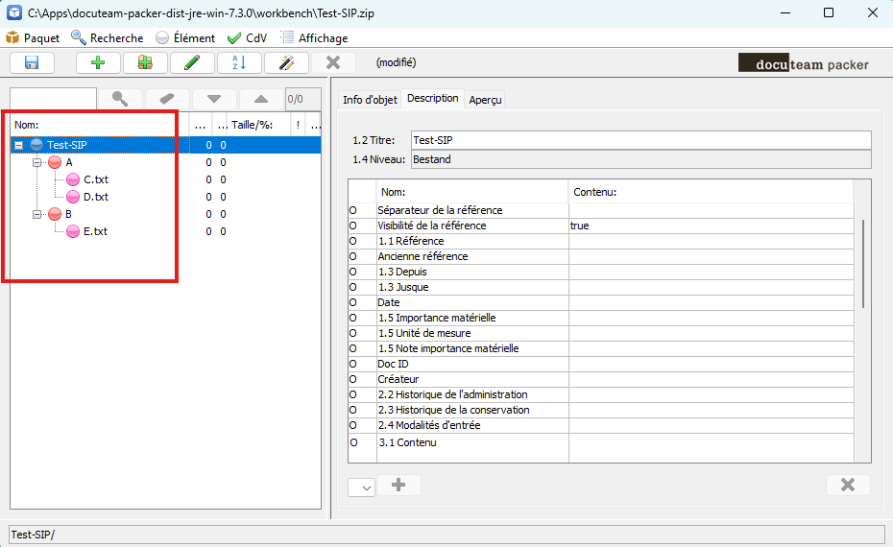Click the Visibilité de la référence row

601,226
